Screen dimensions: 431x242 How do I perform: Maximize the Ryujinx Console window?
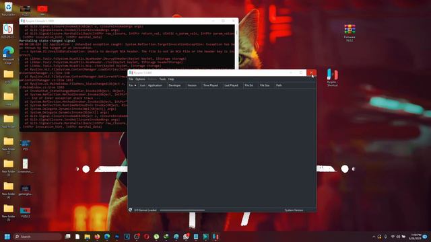(223, 21)
